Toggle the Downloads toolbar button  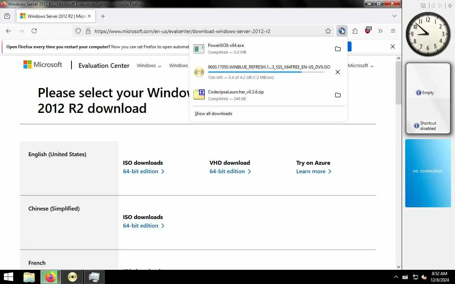tap(342, 31)
